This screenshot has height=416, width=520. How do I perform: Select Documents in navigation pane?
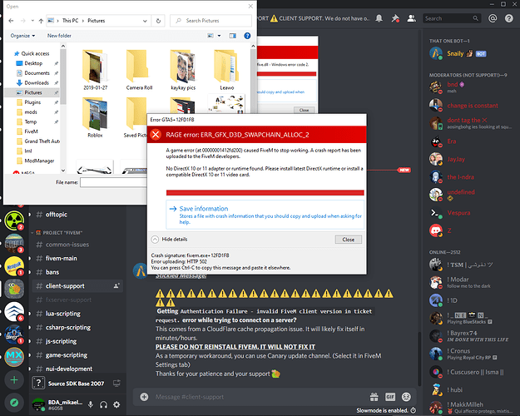point(37,73)
